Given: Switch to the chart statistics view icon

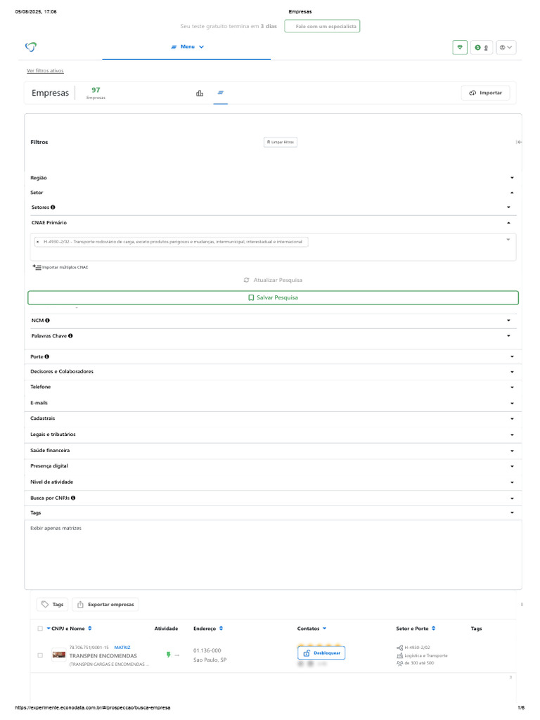Looking at the screenshot, I should 200,93.
